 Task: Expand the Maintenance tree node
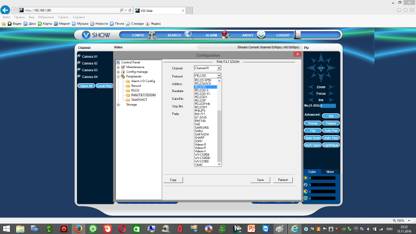coord(119,67)
